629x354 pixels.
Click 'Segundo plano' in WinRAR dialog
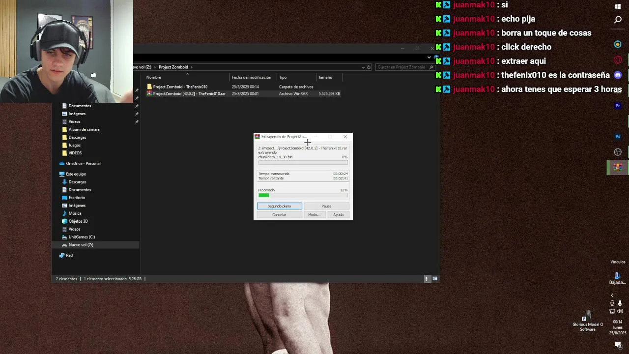click(x=279, y=206)
